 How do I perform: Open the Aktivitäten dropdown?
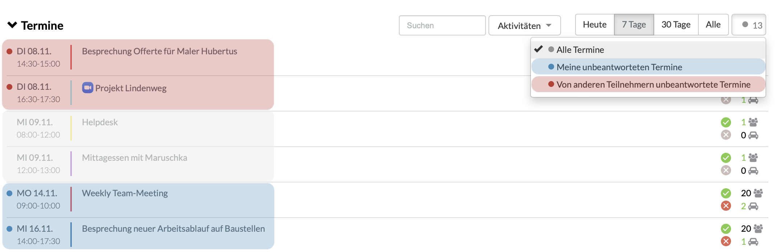tap(524, 25)
